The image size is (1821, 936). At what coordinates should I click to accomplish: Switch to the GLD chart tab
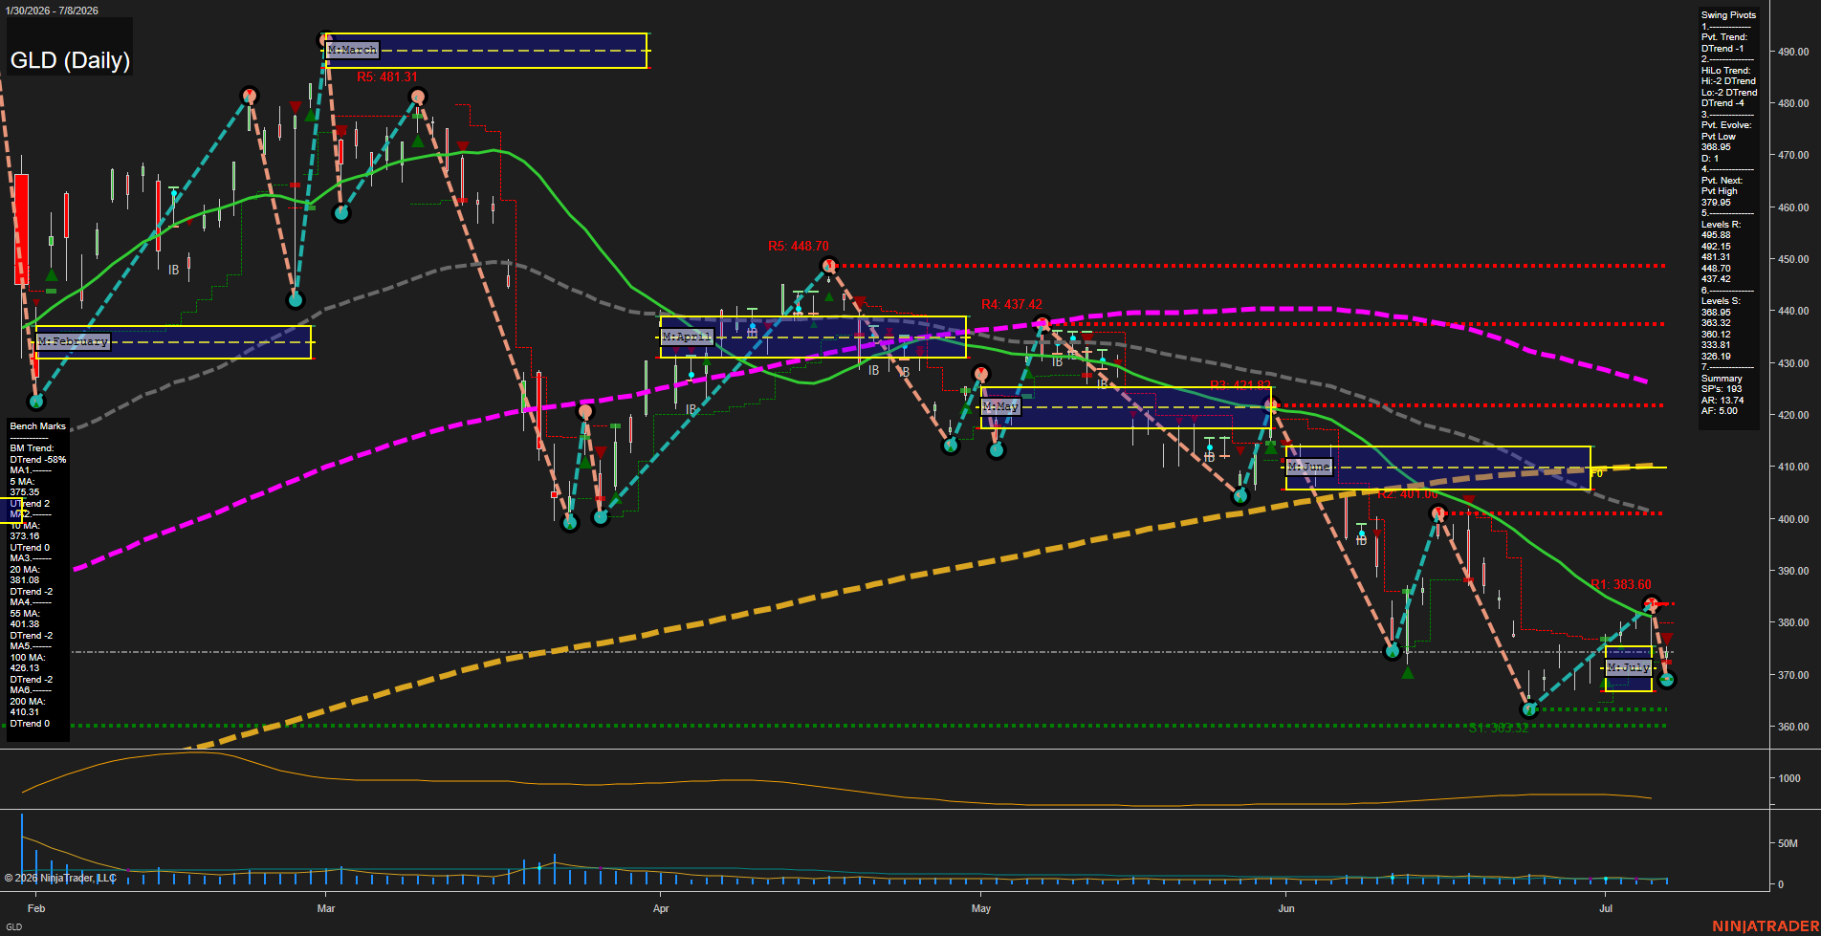(x=13, y=927)
